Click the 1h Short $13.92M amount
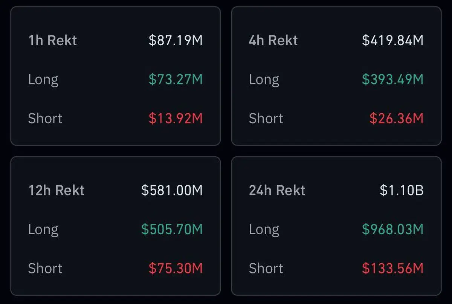452x304 pixels. tap(176, 118)
